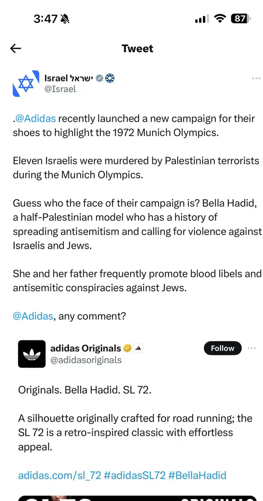This screenshot has width=263, height=501.
Task: Tap the battery indicator in status bar
Action: 241,19
